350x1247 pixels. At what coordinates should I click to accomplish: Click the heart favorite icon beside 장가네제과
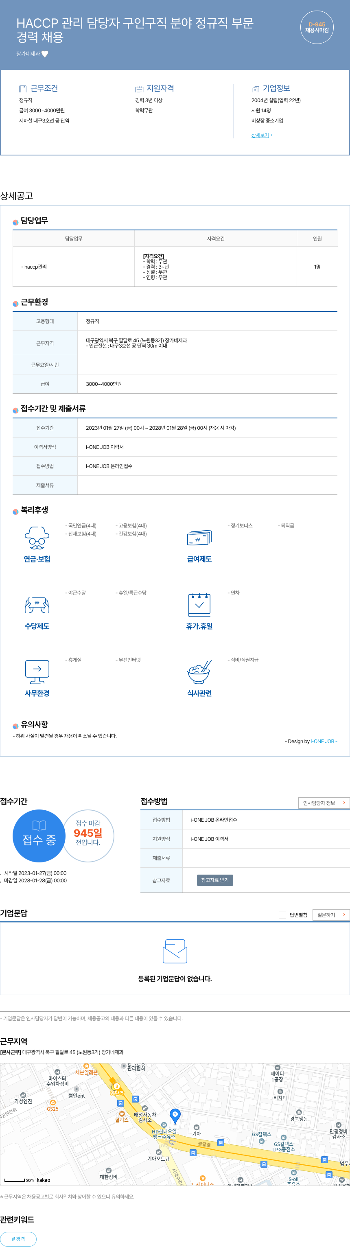pos(44,54)
